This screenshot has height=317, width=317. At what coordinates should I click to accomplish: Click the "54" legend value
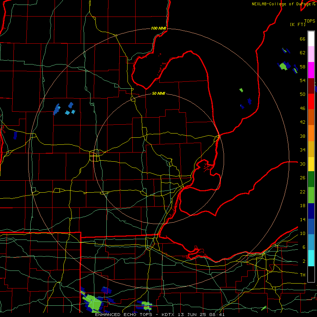303,80
